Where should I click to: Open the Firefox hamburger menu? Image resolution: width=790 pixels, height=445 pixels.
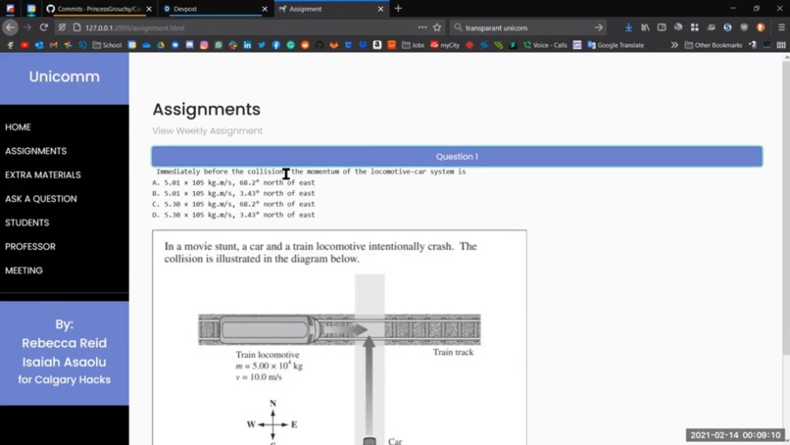coord(781,27)
